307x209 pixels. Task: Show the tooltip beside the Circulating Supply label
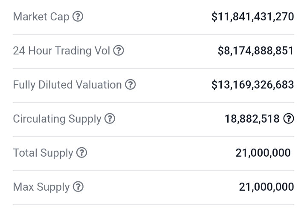click(110, 118)
